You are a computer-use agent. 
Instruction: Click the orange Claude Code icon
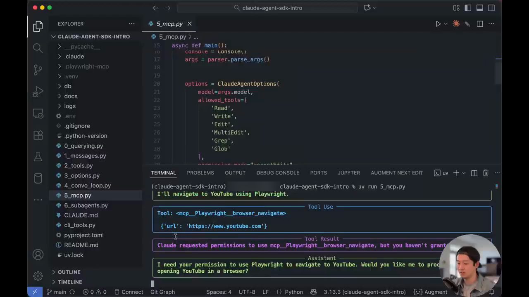[456, 24]
